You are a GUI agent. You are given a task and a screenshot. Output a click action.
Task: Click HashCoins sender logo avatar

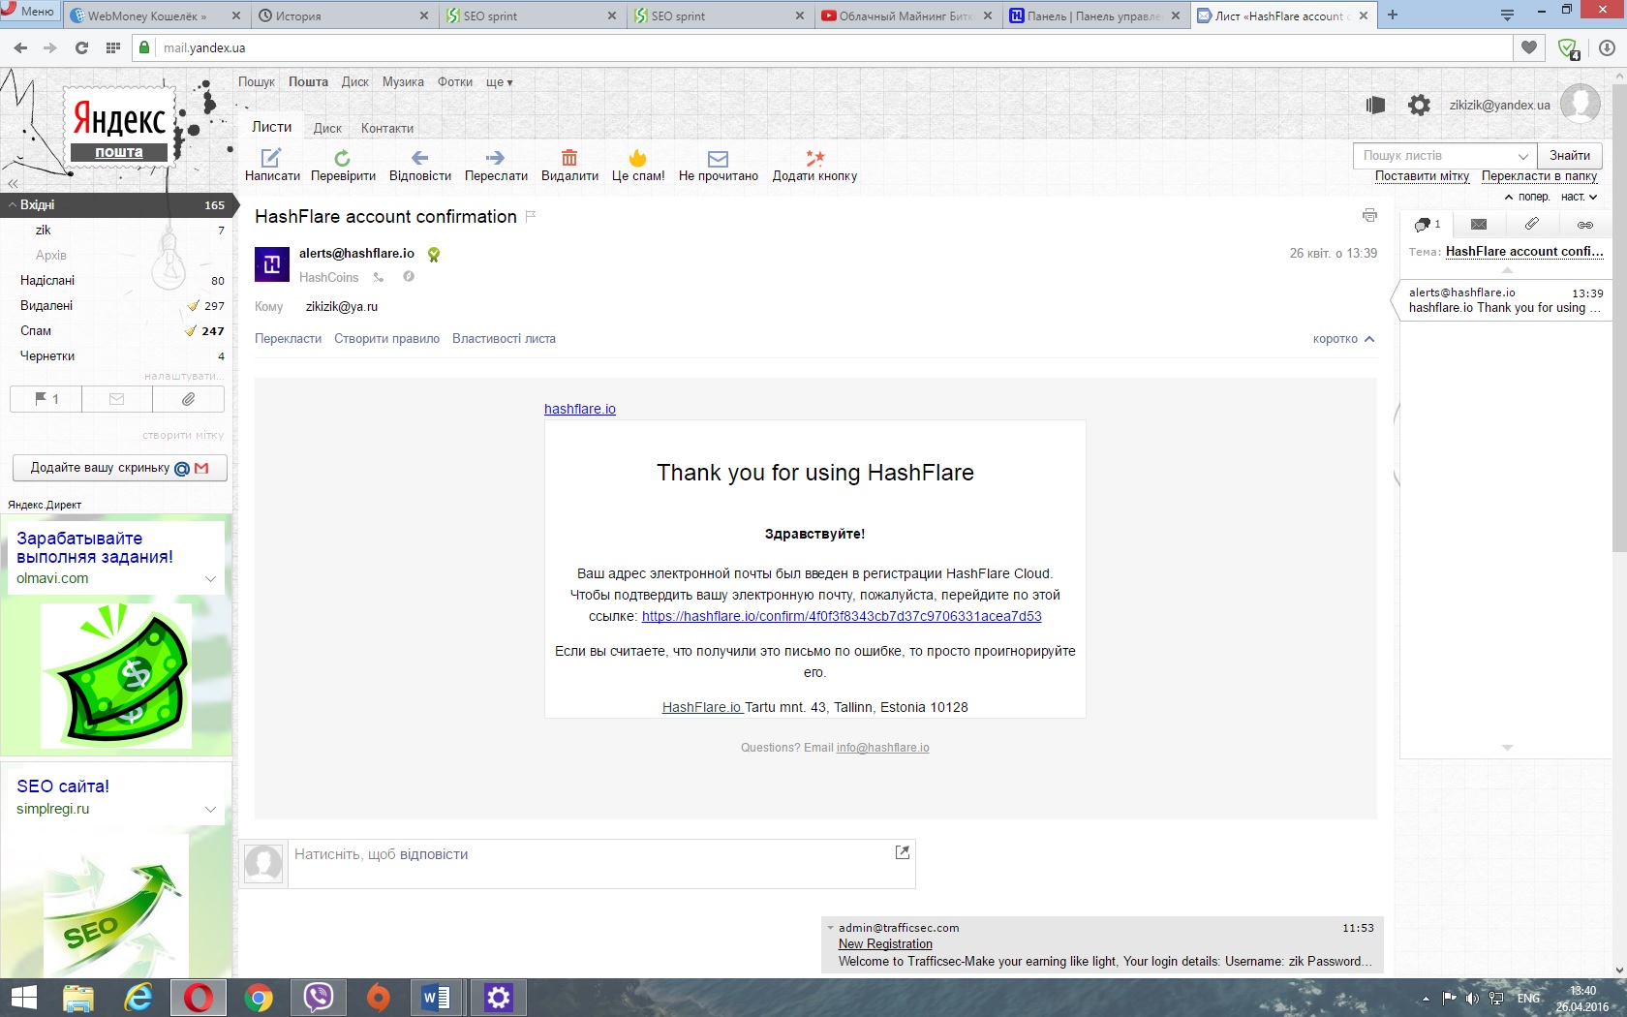pos(272,264)
